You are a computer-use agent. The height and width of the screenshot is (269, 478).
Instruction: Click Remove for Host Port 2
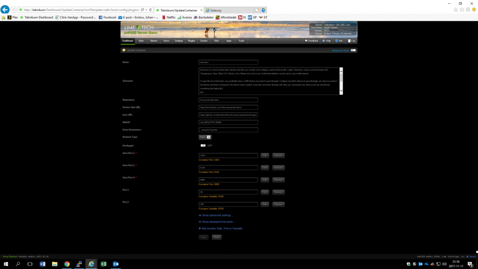tap(278, 168)
